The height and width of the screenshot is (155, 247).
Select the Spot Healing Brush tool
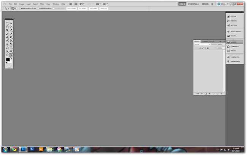pyautogui.click(x=7, y=34)
